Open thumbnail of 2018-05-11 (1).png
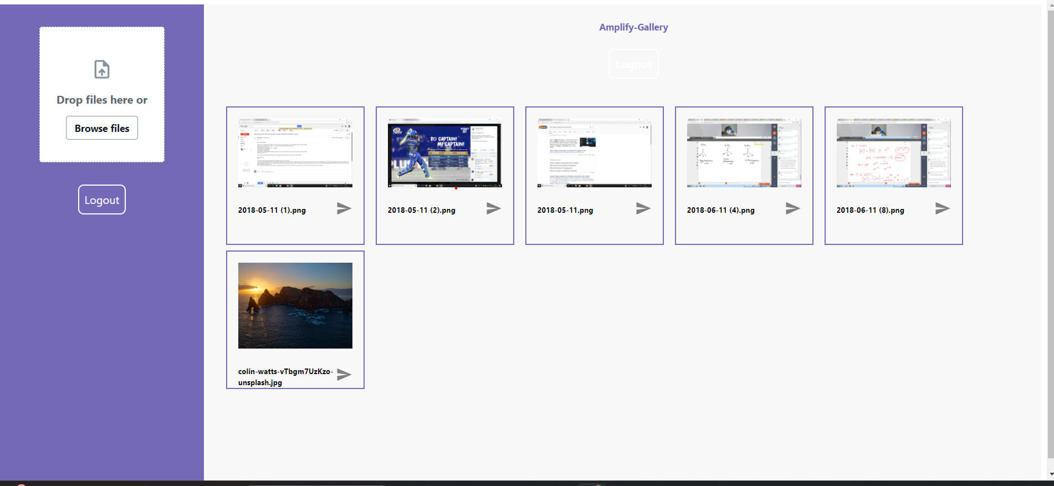The image size is (1054, 486). coord(295,153)
